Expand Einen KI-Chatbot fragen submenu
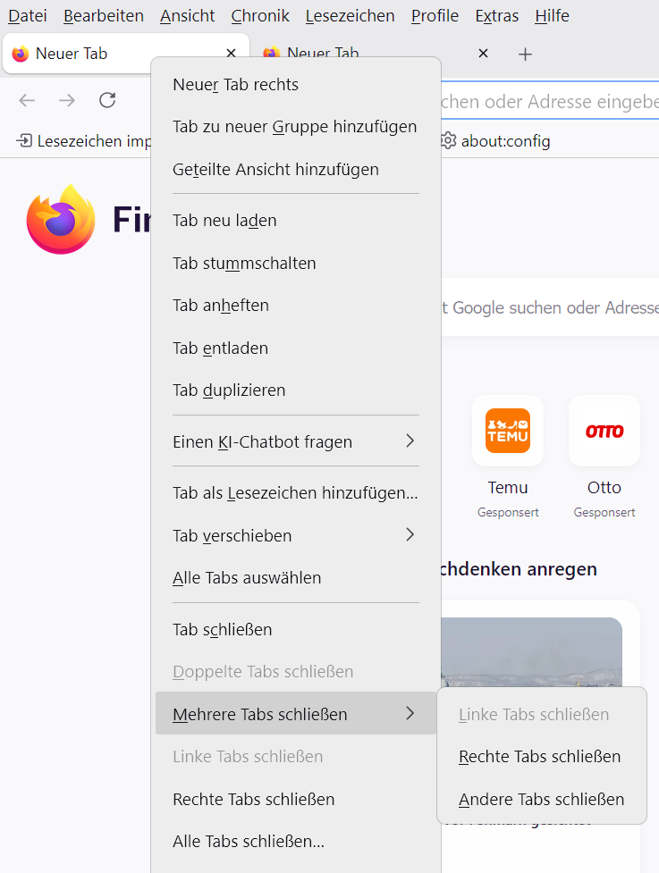This screenshot has height=873, width=659. pos(410,441)
